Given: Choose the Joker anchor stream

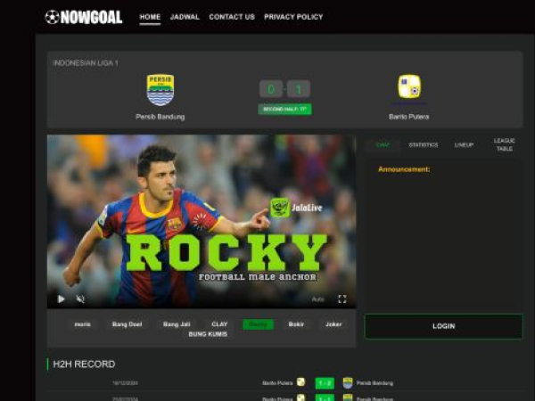Looking at the screenshot, I should click(333, 324).
